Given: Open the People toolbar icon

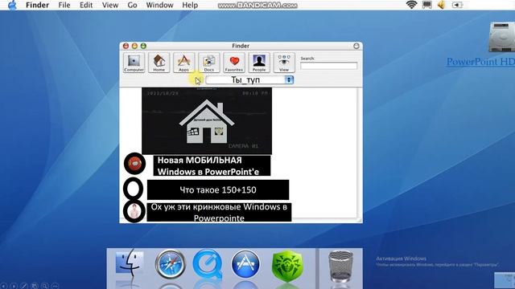Looking at the screenshot, I should coord(259,63).
